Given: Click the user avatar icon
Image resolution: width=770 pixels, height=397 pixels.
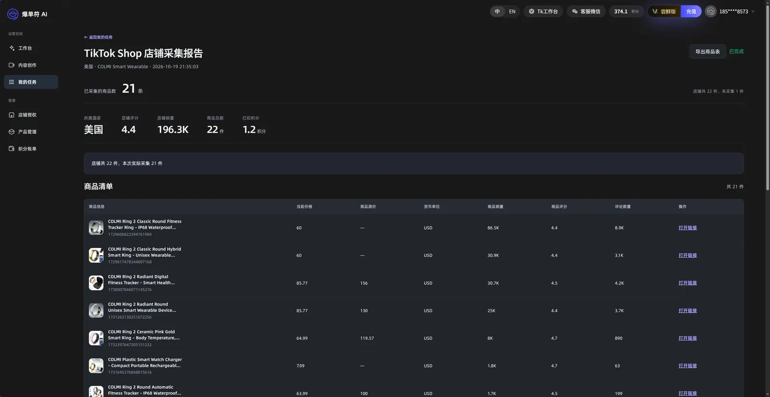Looking at the screenshot, I should pos(711,12).
